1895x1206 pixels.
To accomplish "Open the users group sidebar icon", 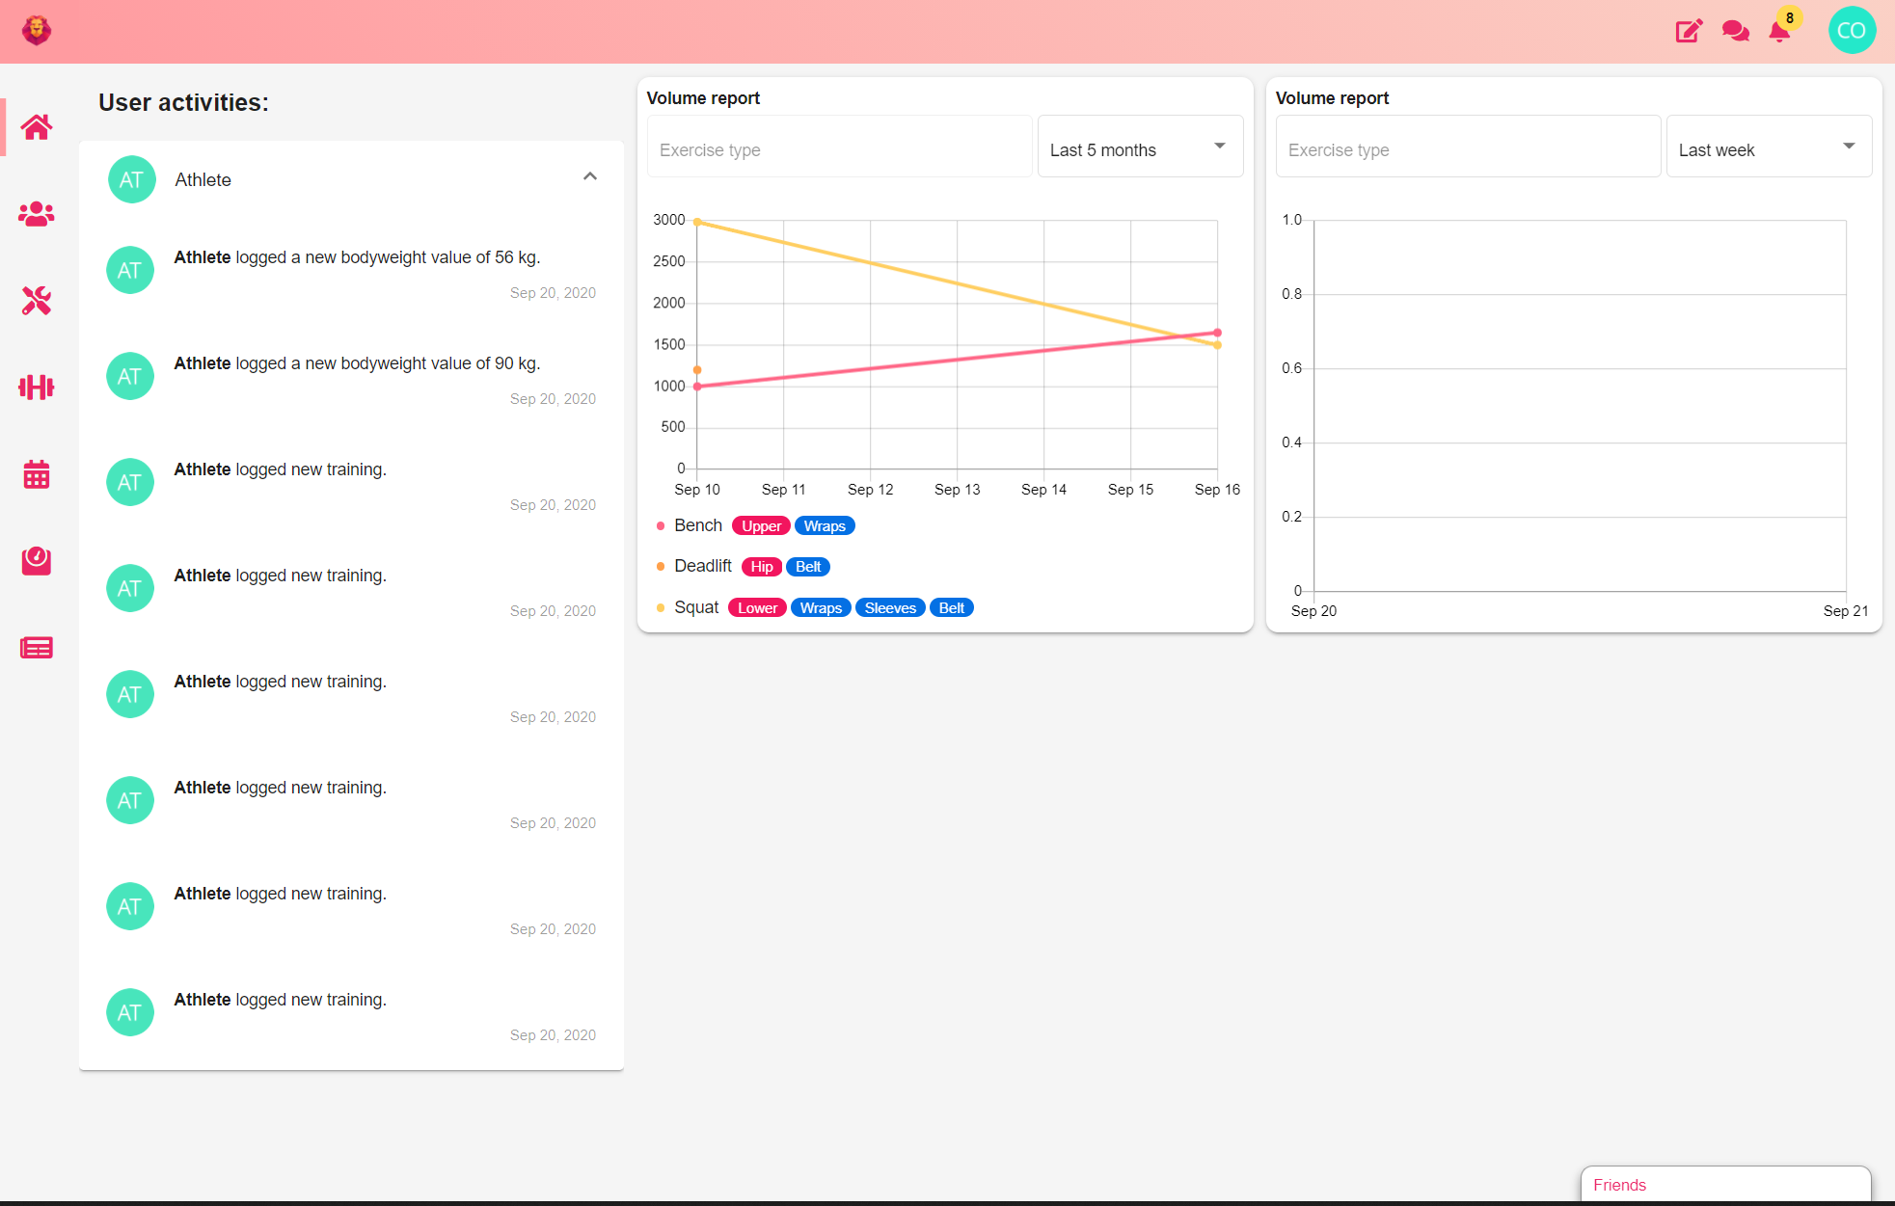I will coord(37,214).
